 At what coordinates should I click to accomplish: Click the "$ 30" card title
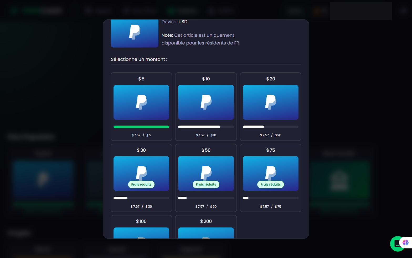(x=141, y=150)
